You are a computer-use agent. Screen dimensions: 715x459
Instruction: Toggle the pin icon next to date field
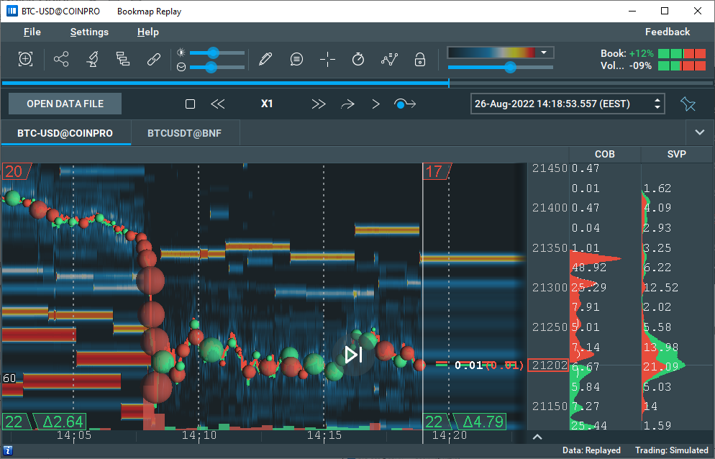tap(688, 104)
